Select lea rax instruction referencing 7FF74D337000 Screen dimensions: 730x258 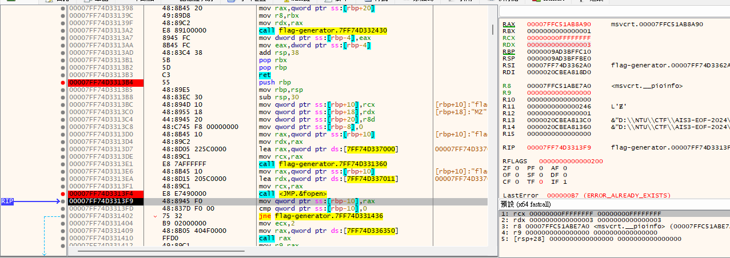[x=328, y=149]
